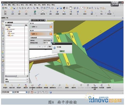
Task: Click the Open folder icon in toolbar
Action: tap(12, 8)
